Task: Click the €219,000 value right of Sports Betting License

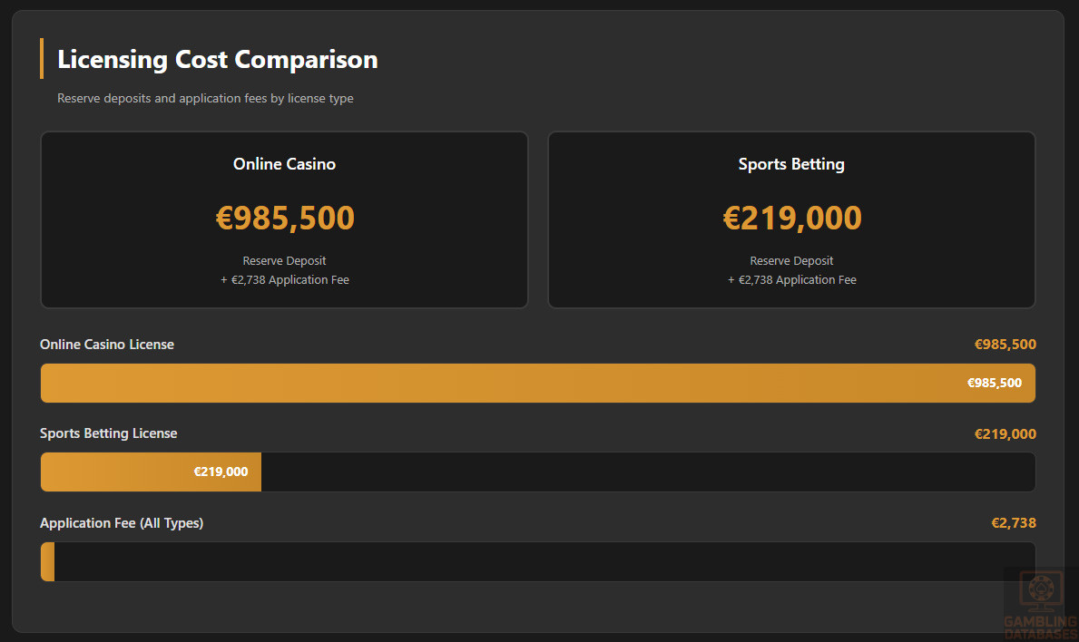Action: pos(1005,434)
